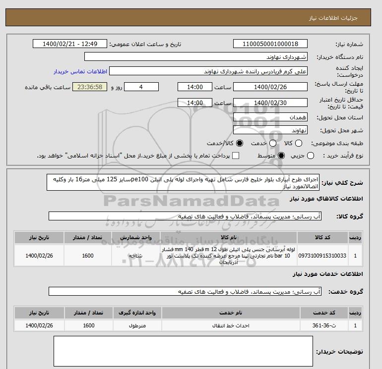Screen dimensions: 382x369
Task: Click the نام کالا column header
Action: click(229, 237)
